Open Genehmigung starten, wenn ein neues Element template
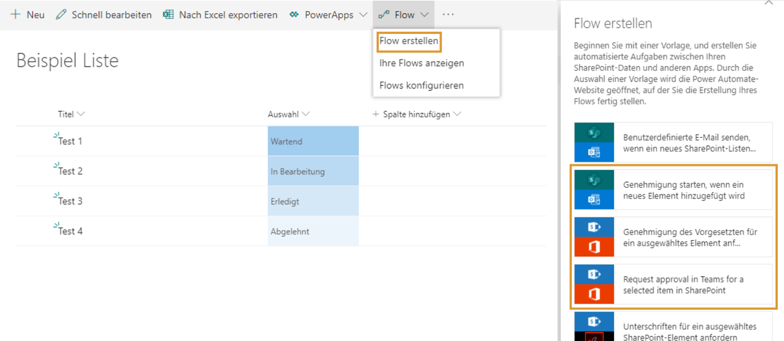Image resolution: width=784 pixels, height=341 pixels. [673, 190]
